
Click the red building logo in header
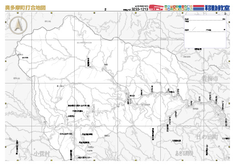tap(156, 8)
